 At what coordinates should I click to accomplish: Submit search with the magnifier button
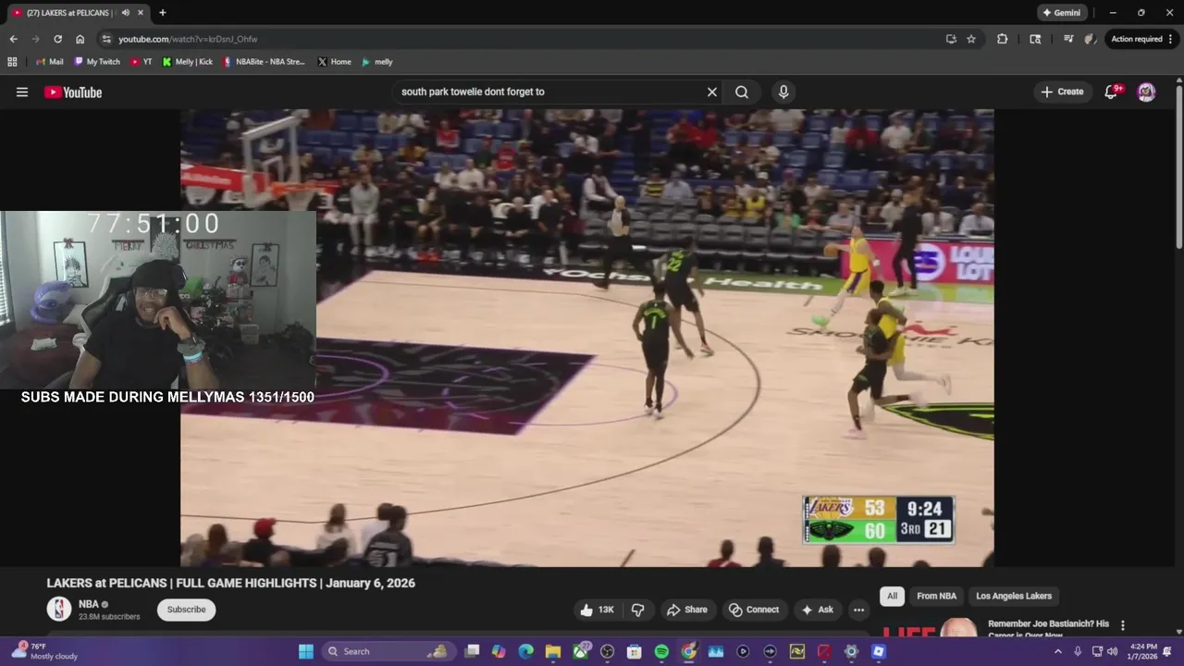tap(742, 92)
